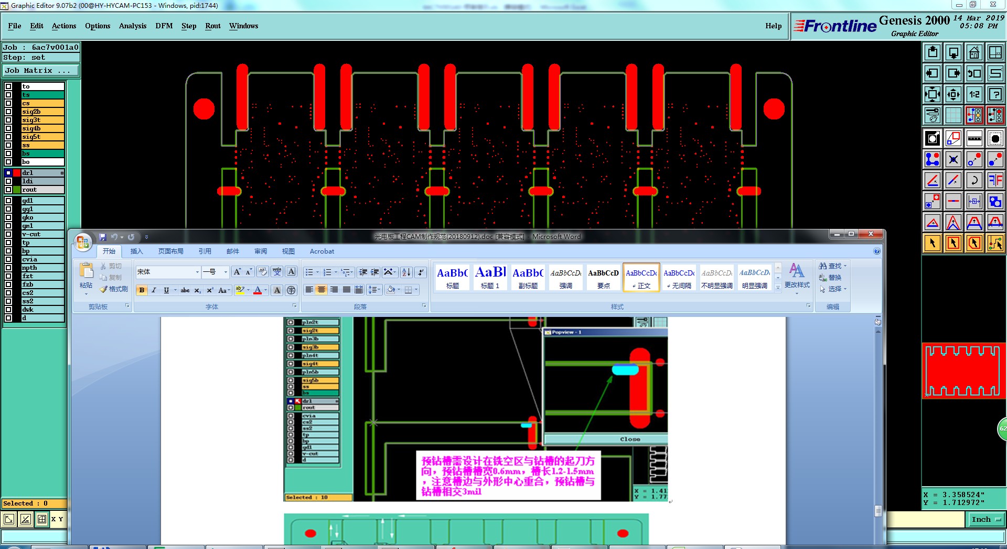This screenshot has height=549, width=1007.
Task: Click the grid display icon in Genesis
Action: (953, 115)
